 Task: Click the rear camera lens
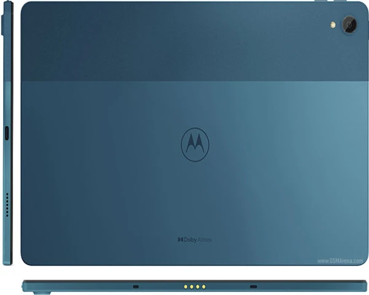pos(349,24)
